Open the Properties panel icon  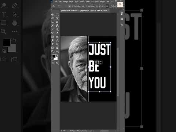(122, 25)
